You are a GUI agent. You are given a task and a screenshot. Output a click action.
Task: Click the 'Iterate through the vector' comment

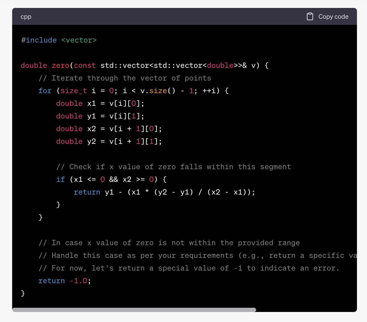coord(125,78)
